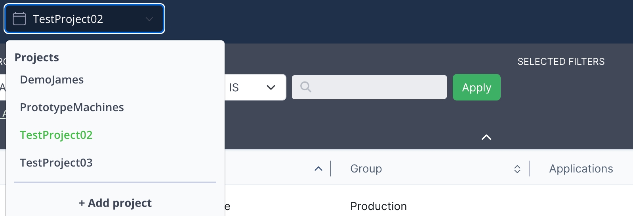Click the Group column header

(x=366, y=169)
